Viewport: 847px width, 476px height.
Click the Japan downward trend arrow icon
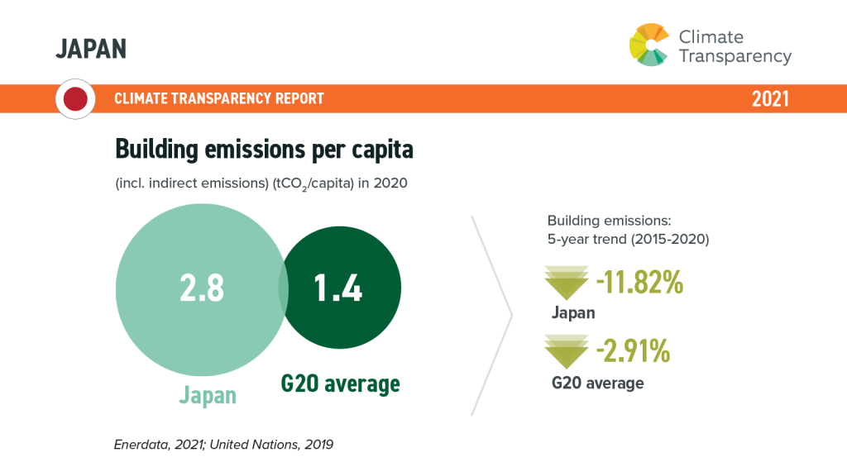pyautogui.click(x=567, y=283)
